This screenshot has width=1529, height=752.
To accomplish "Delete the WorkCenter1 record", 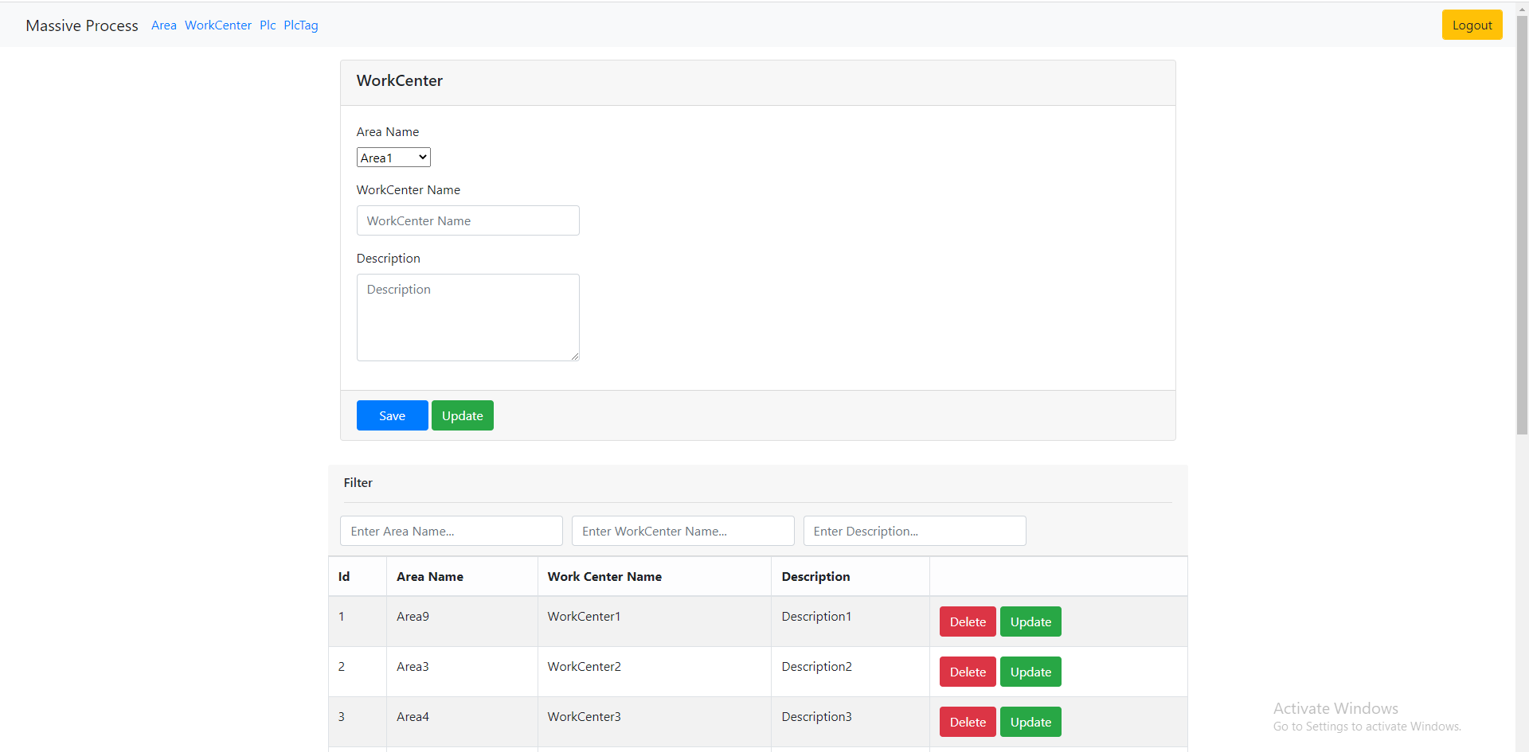I will click(x=967, y=621).
